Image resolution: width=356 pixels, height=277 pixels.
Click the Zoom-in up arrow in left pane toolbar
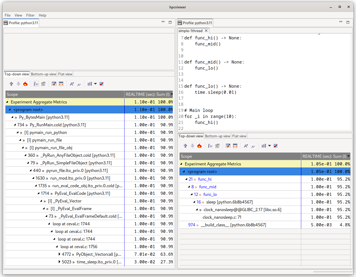coord(11,84)
